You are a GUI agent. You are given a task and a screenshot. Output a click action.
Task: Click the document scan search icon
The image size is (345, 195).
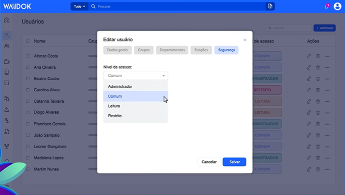pos(270,6)
